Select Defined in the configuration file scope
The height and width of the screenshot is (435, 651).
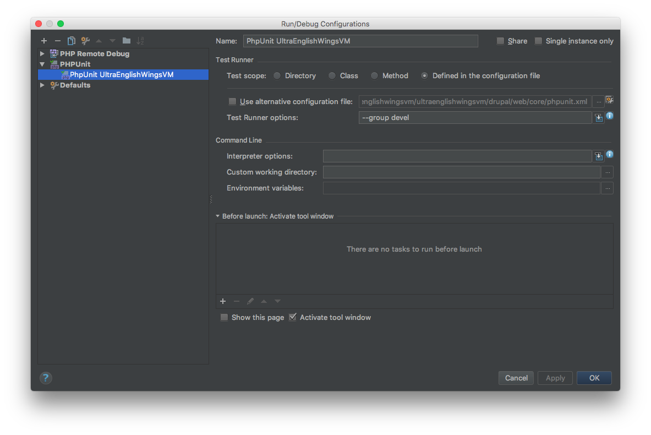pos(424,75)
